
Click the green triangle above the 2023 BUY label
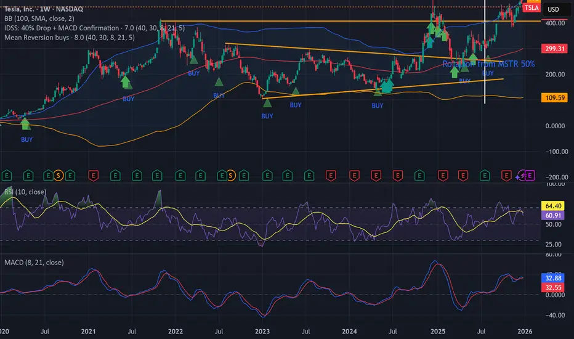[267, 103]
